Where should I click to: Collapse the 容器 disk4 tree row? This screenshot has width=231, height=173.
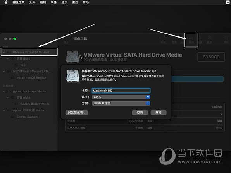[x=7, y=98]
